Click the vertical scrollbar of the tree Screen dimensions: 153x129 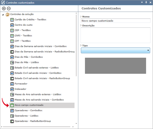tap(76, 45)
